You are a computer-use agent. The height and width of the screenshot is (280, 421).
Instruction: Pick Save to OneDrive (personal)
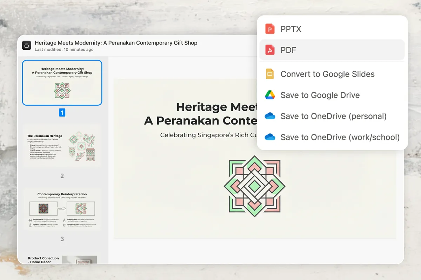333,116
